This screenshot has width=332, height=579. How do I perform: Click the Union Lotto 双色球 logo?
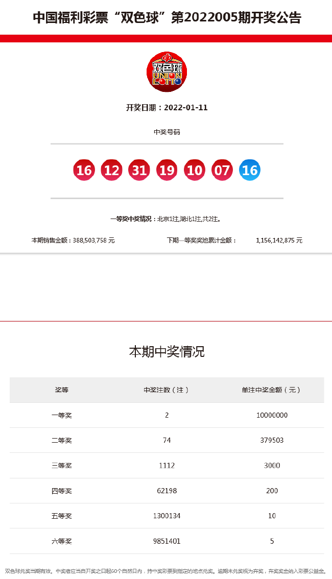(167, 72)
